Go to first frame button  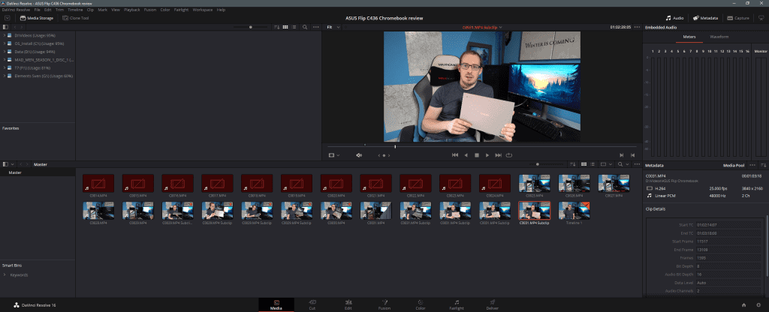[455, 155]
